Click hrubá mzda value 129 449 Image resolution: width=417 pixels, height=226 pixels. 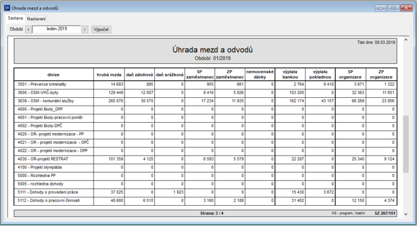116,93
